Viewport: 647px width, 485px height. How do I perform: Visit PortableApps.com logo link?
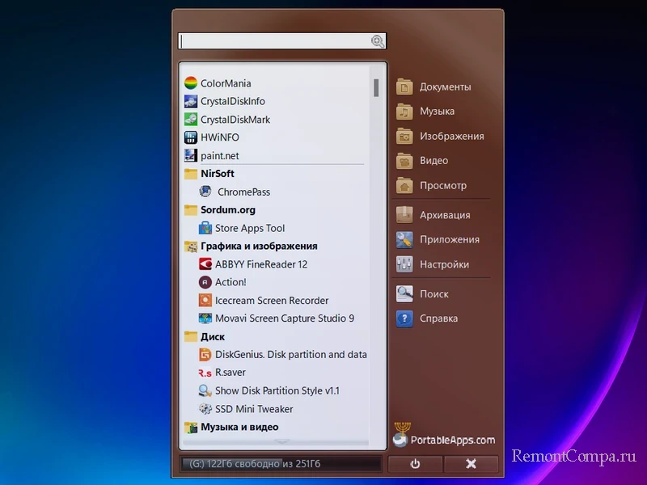pyautogui.click(x=444, y=436)
